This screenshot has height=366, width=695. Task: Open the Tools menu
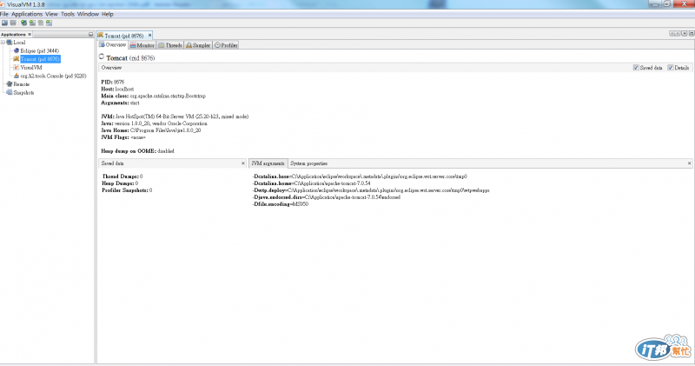coord(68,14)
